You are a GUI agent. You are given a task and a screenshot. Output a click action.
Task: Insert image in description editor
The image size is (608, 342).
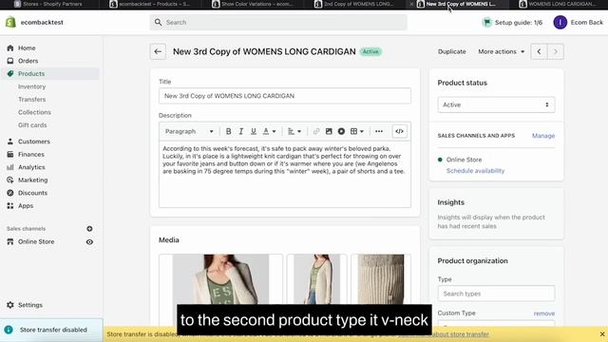point(329,131)
